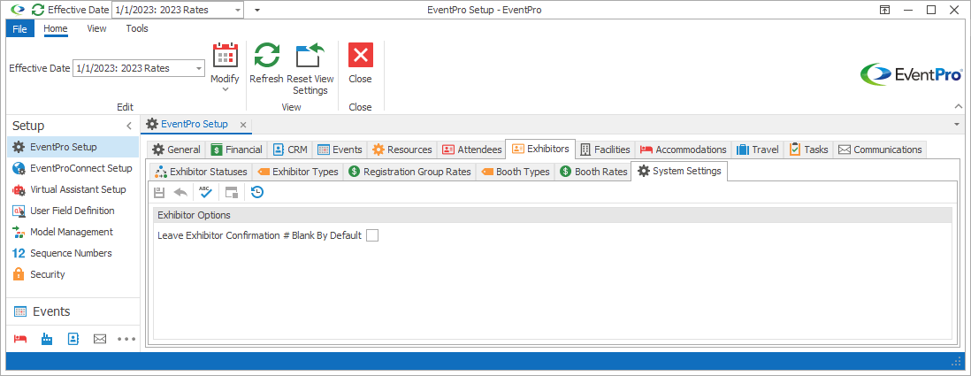Click the three dots more navigation button
971x376 pixels.
(x=126, y=339)
